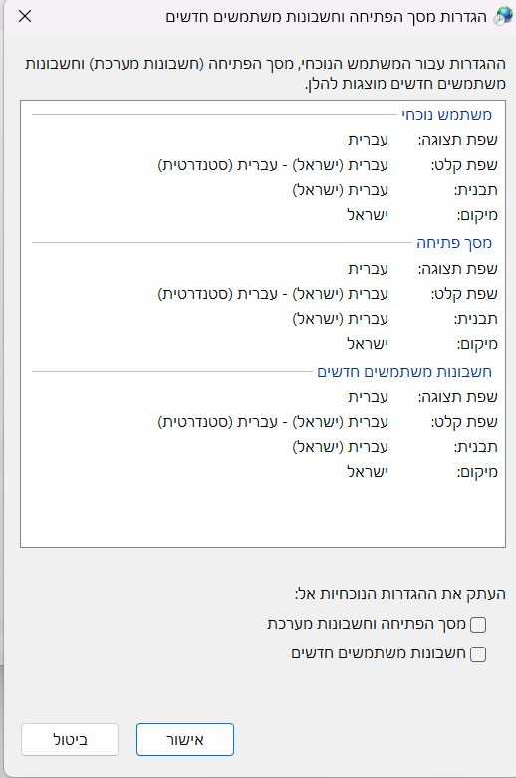Image resolution: width=516 pixels, height=778 pixels.
Task: Select the 'מסך פתיחה' section header
Action: click(454, 243)
